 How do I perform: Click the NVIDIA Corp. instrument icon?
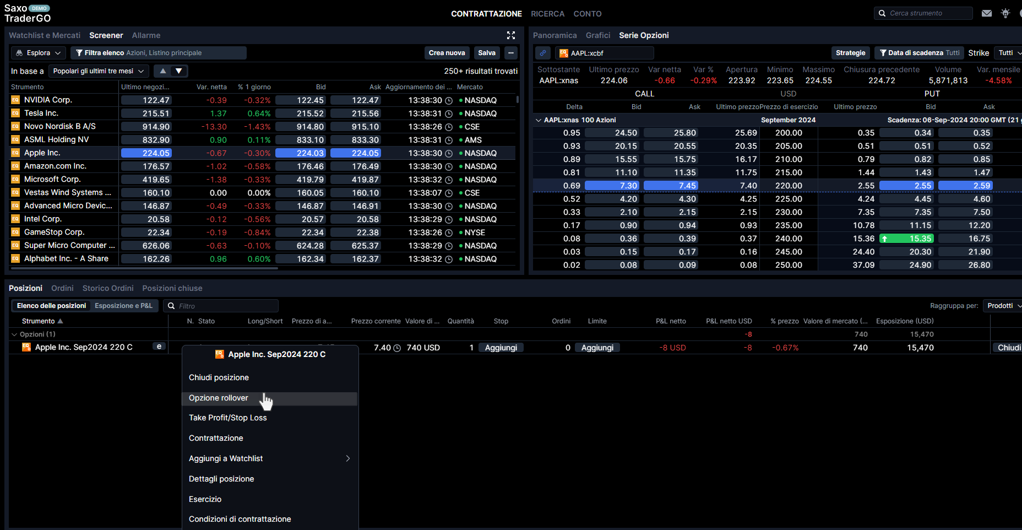[x=15, y=100]
